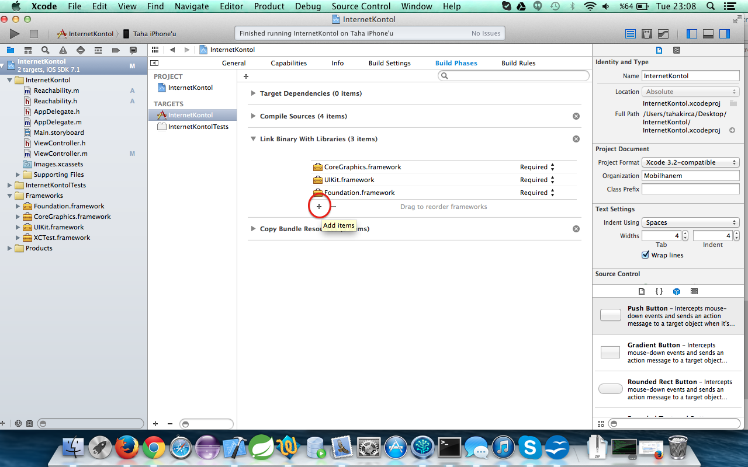Switch to the Assistant editor
This screenshot has width=748, height=467.
click(x=647, y=34)
